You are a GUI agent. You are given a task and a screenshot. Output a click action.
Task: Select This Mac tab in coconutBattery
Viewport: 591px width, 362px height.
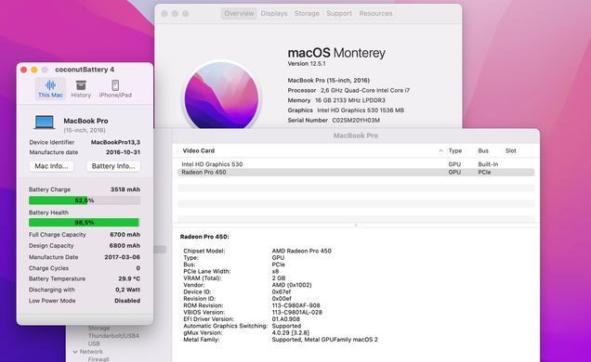coord(50,89)
